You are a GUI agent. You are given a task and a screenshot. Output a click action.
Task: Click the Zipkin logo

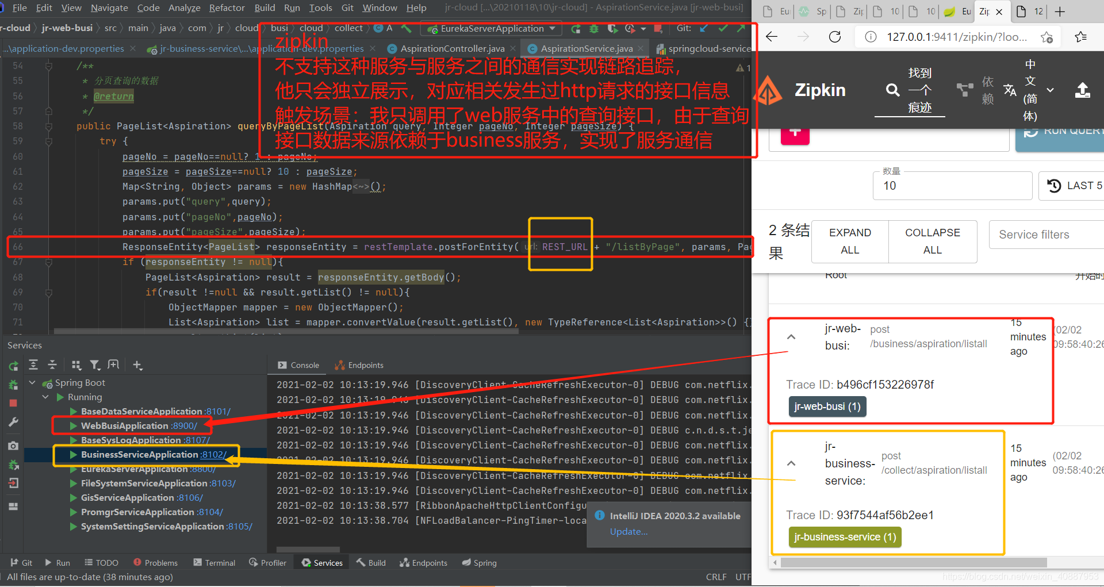(769, 90)
